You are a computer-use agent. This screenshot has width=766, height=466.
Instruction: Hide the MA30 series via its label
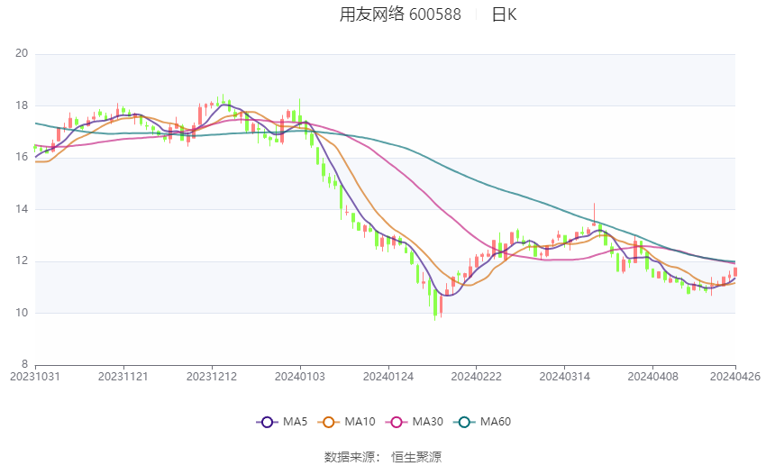pyautogui.click(x=427, y=422)
